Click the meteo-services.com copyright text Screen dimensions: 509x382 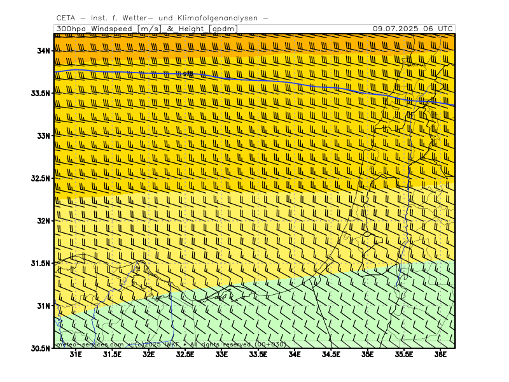(171, 344)
